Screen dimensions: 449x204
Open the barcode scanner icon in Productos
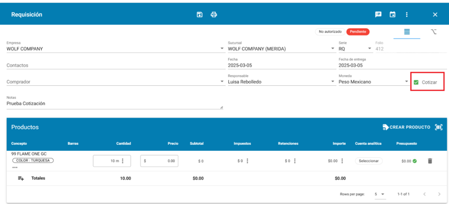(438, 127)
